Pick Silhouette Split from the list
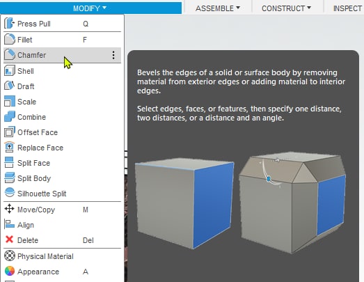The height and width of the screenshot is (282, 364). (x=62, y=194)
